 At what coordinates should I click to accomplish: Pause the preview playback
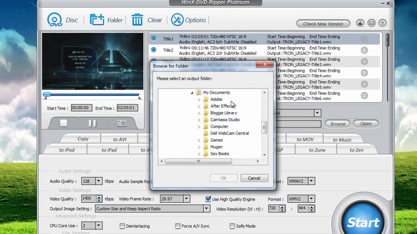tap(93, 123)
